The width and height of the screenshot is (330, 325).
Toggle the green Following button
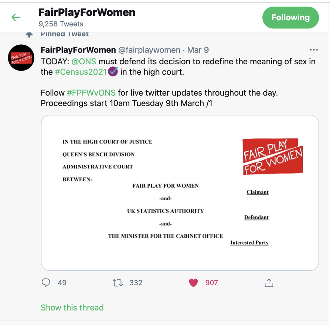pyautogui.click(x=290, y=17)
